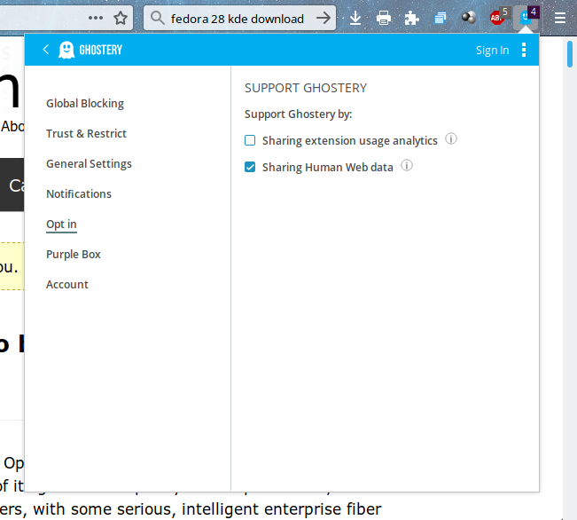Open Notifications settings
The width and height of the screenshot is (577, 520).
tap(79, 194)
